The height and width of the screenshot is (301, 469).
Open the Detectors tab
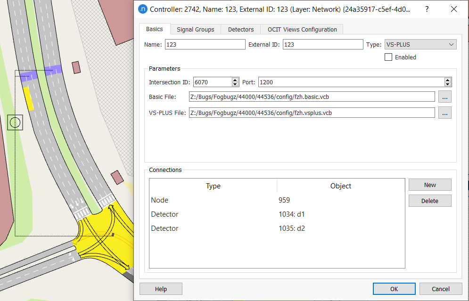tap(241, 29)
